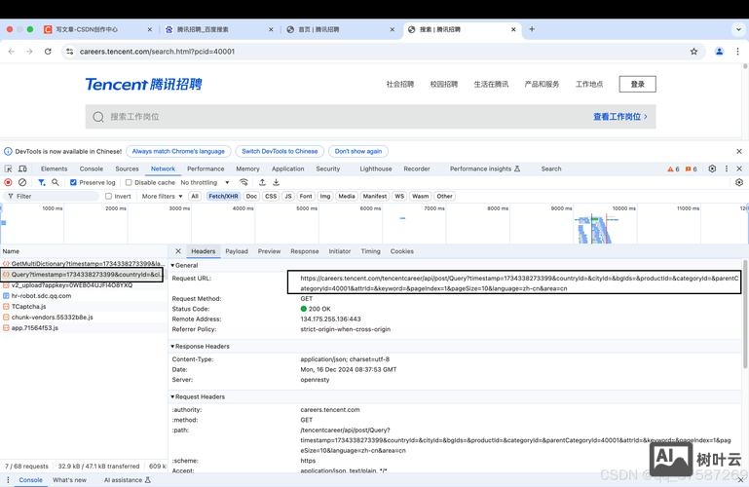Stop recording the network log
Image resolution: width=749 pixels, height=487 pixels.
click(8, 182)
